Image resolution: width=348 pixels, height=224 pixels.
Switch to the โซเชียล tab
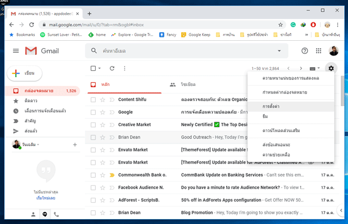click(188, 84)
